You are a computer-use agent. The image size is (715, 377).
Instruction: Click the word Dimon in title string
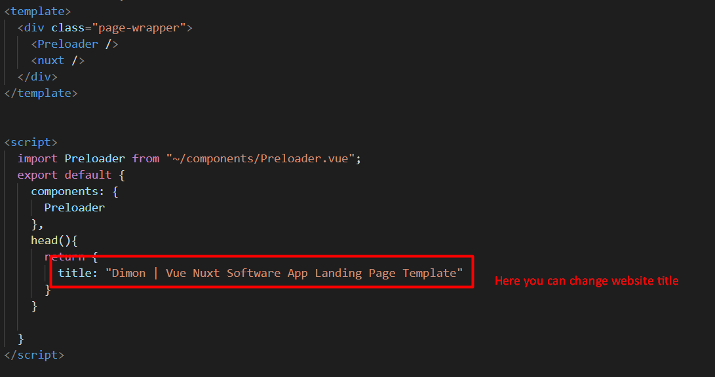pos(128,273)
